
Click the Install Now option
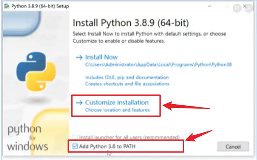pyautogui.click(x=101, y=57)
